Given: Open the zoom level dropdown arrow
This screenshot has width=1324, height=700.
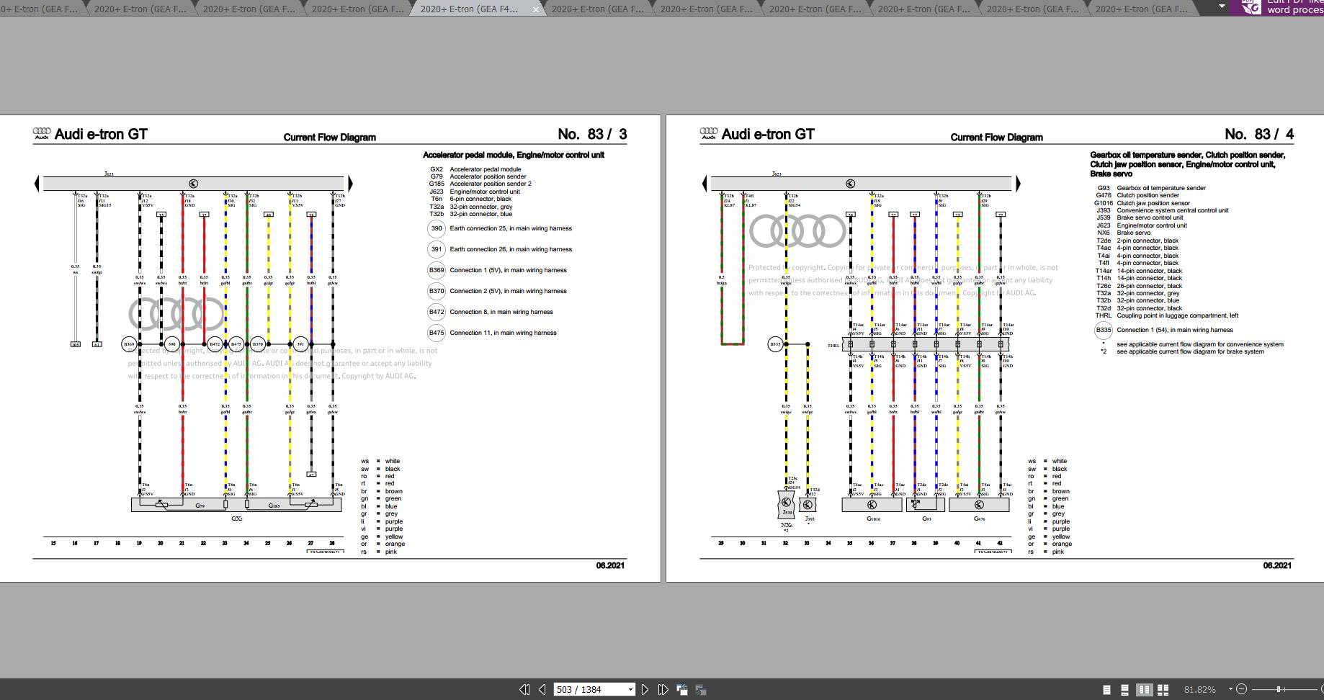Looking at the screenshot, I should (1230, 689).
